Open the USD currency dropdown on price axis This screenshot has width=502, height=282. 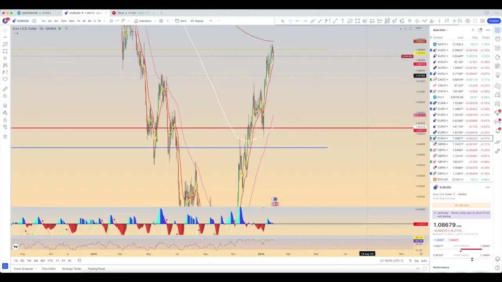click(419, 28)
